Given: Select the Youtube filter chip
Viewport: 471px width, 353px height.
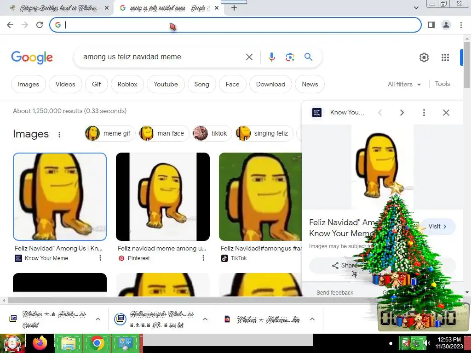Looking at the screenshot, I should tap(166, 85).
